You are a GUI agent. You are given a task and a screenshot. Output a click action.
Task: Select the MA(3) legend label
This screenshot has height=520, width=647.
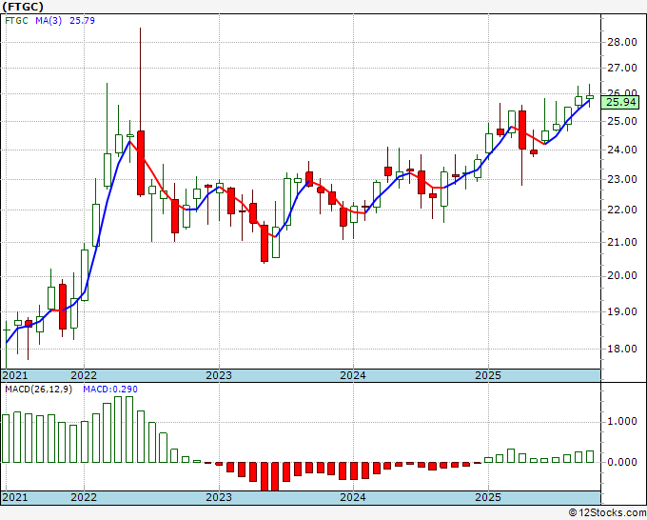[x=49, y=21]
